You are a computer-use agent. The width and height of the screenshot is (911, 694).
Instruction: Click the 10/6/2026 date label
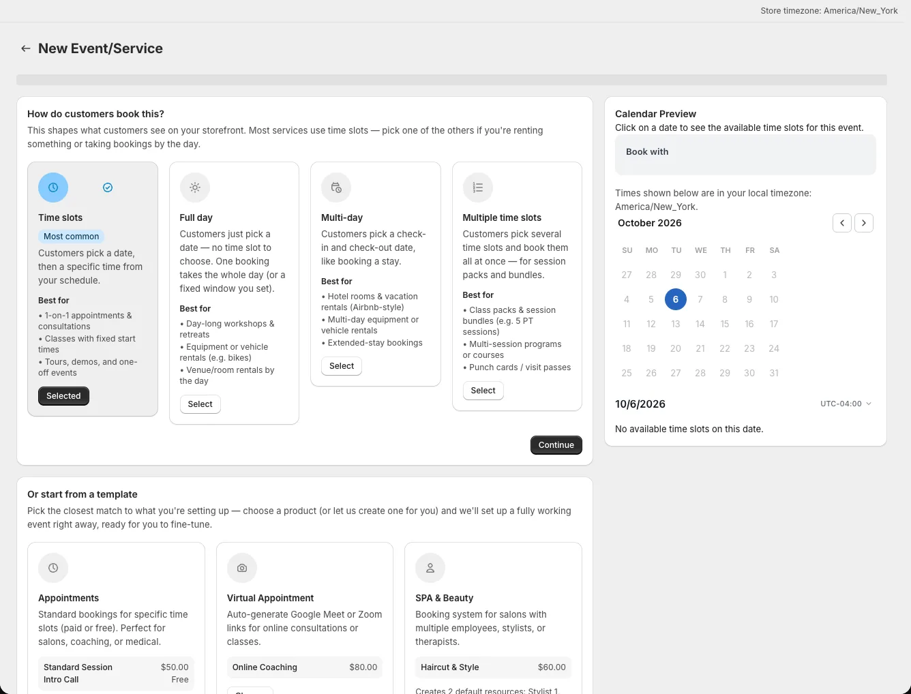pyautogui.click(x=640, y=404)
